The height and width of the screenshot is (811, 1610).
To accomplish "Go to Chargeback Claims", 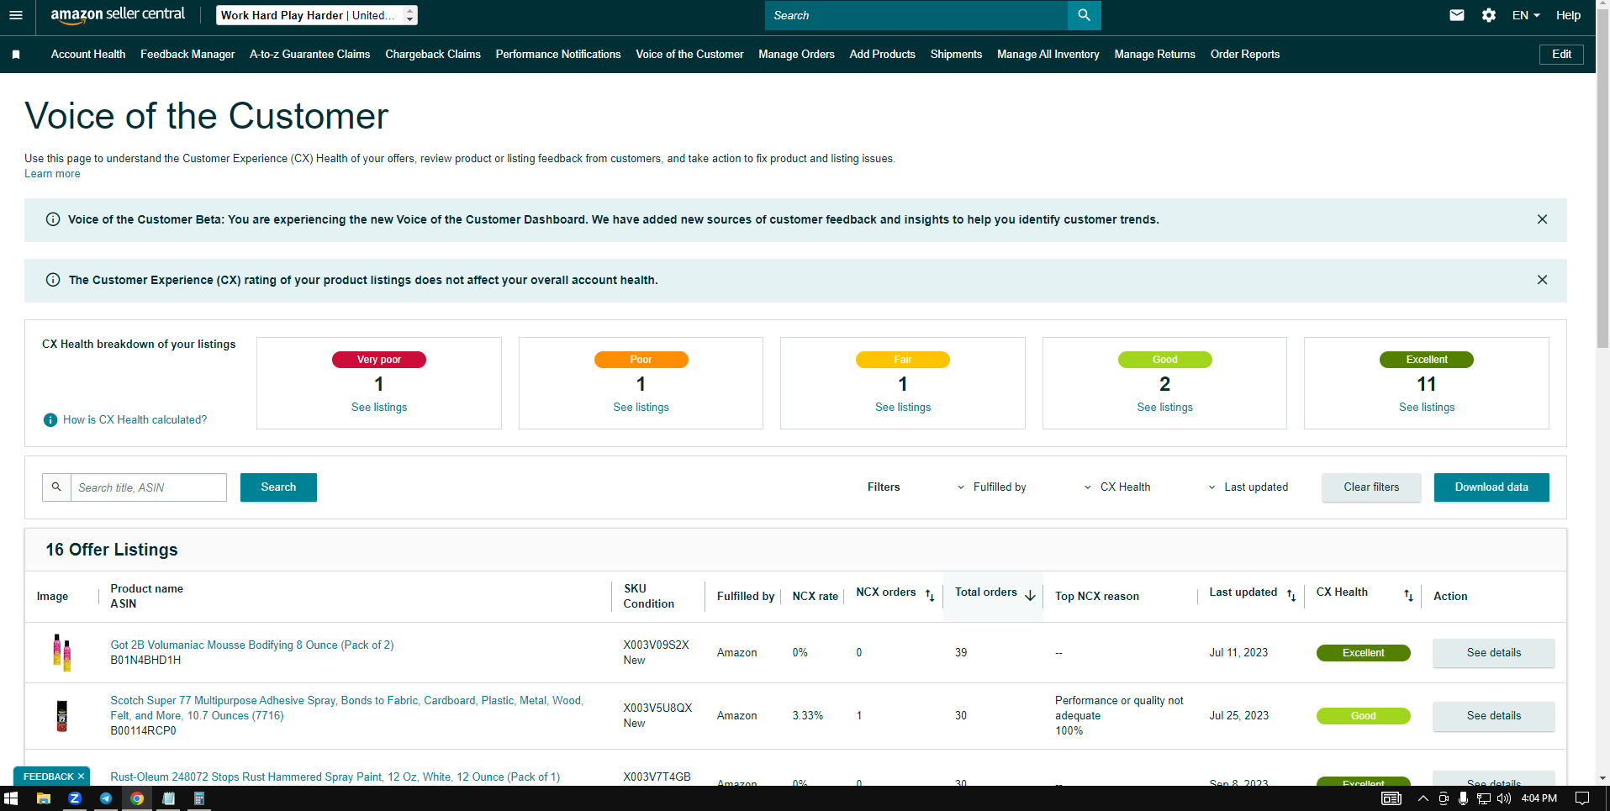I will (433, 55).
